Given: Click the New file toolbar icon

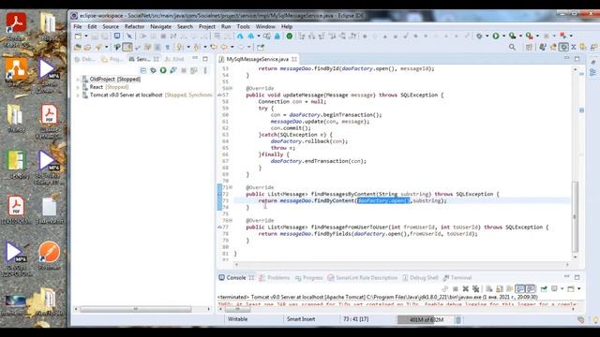Looking at the screenshot, I should click(78, 36).
